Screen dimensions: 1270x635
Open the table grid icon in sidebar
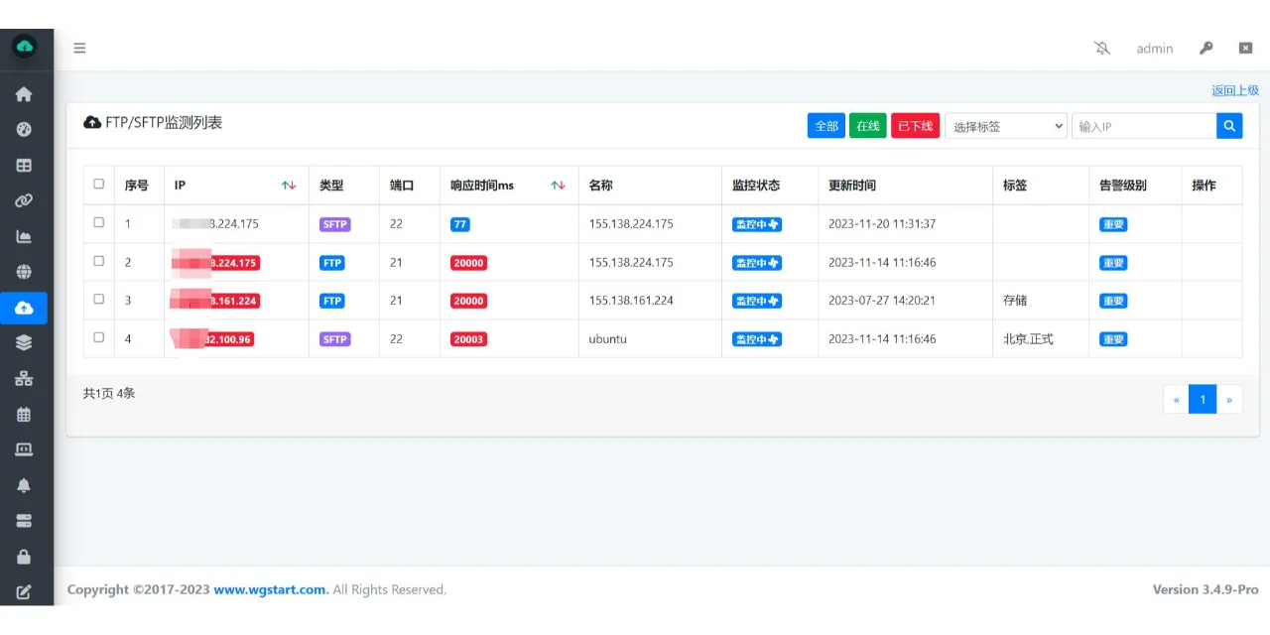click(24, 166)
